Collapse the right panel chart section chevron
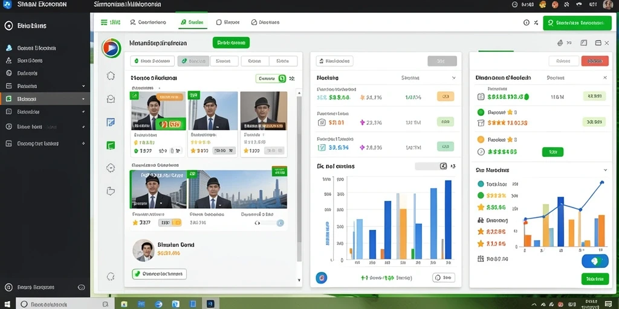This screenshot has width=619, height=309. coord(605,170)
